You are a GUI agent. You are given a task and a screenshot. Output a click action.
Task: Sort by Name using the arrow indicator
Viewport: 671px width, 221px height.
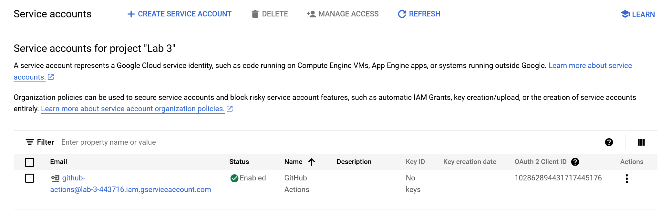312,162
